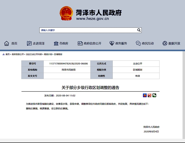
Task: Click the national emblem logo
Action: 66,13
